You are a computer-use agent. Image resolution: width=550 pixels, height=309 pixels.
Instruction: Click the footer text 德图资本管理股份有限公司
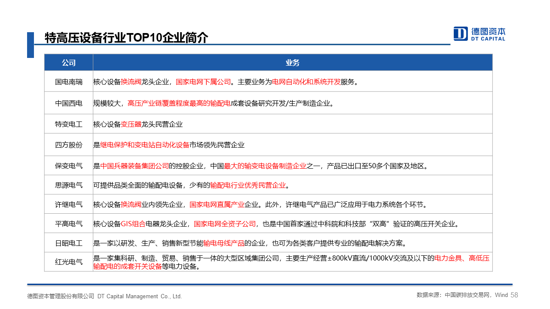tap(61, 296)
